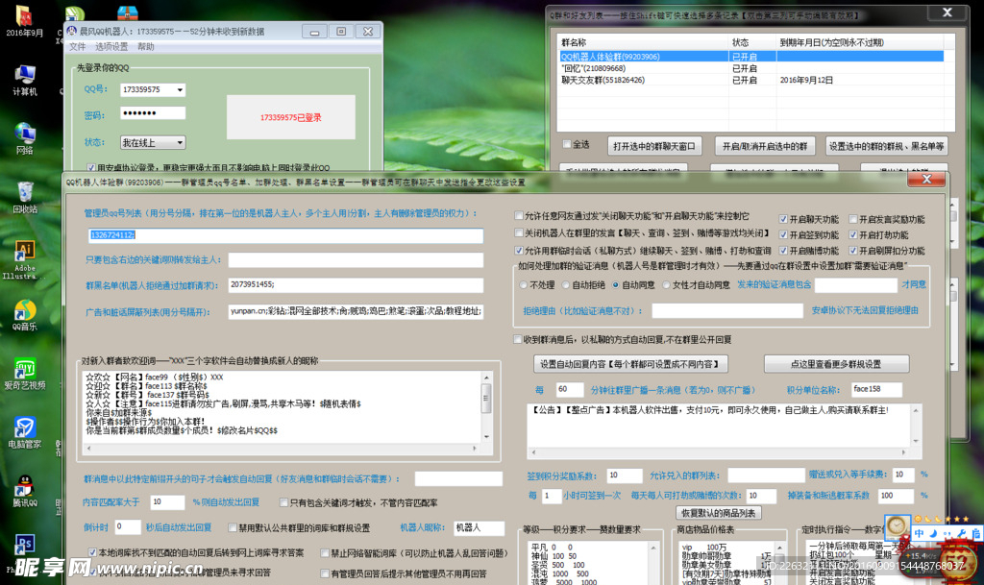This screenshot has width=984, height=585.
Task: Launch 腾讯QQ penguin desktop icon
Action: [24, 491]
